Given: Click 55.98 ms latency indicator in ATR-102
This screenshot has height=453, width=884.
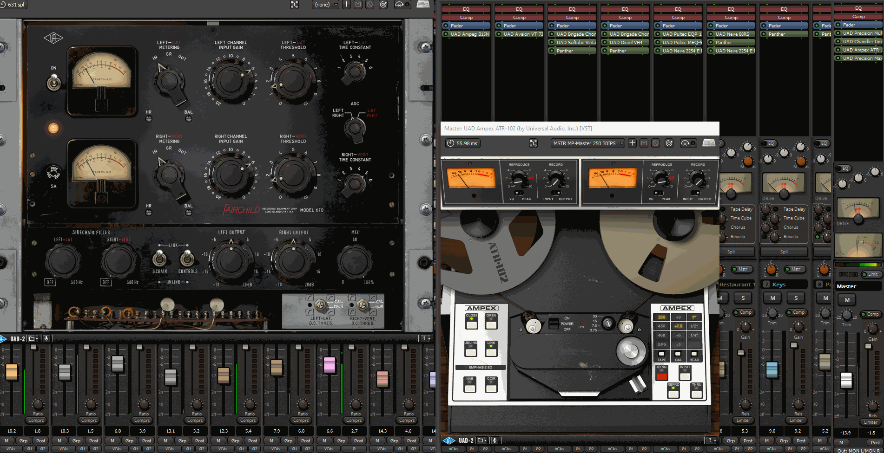Looking at the screenshot, I should [x=462, y=143].
